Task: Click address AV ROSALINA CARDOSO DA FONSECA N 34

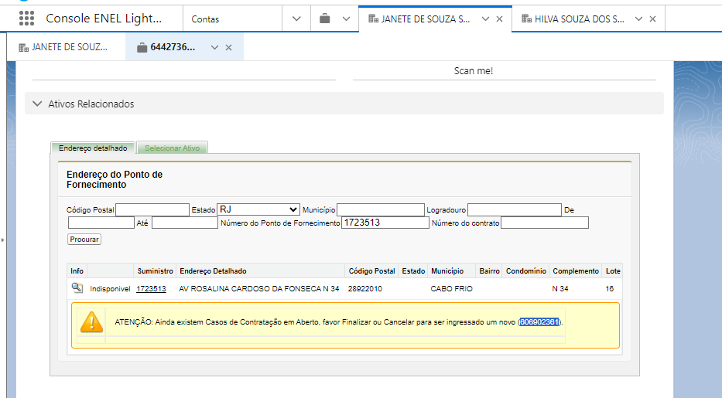Action: (x=259, y=288)
